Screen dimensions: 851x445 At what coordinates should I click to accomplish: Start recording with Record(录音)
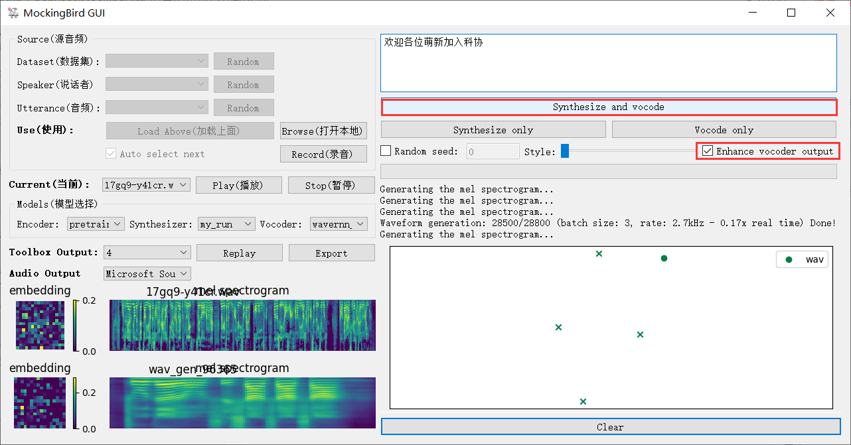pyautogui.click(x=323, y=153)
